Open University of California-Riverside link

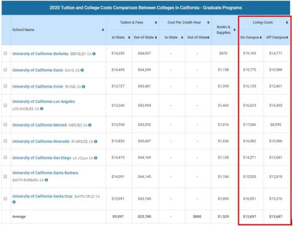tap(41, 142)
